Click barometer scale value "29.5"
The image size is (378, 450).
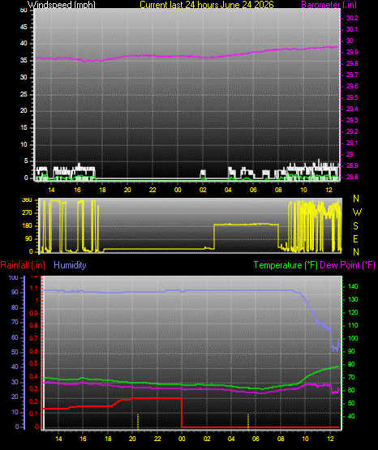point(352,97)
